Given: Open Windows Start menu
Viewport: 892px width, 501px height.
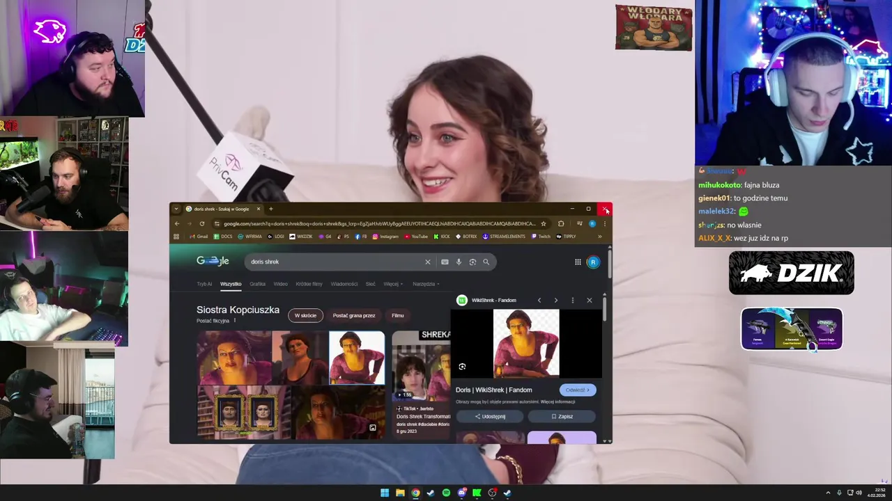Looking at the screenshot, I should pyautogui.click(x=385, y=493).
